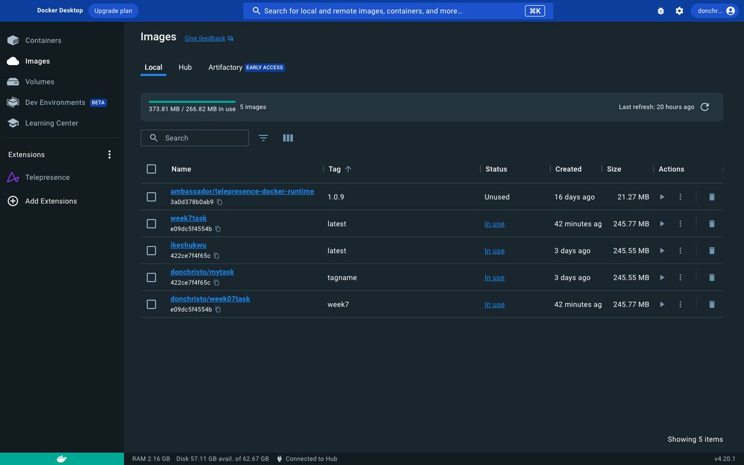
Task: Check the donchristo/week07task image row
Action: pyautogui.click(x=151, y=304)
